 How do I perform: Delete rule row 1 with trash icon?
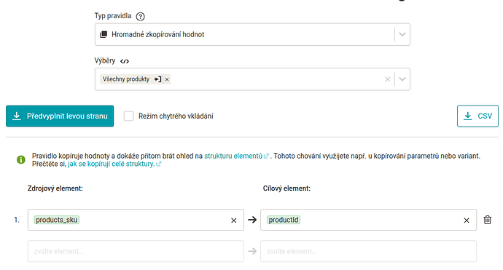[x=487, y=220]
